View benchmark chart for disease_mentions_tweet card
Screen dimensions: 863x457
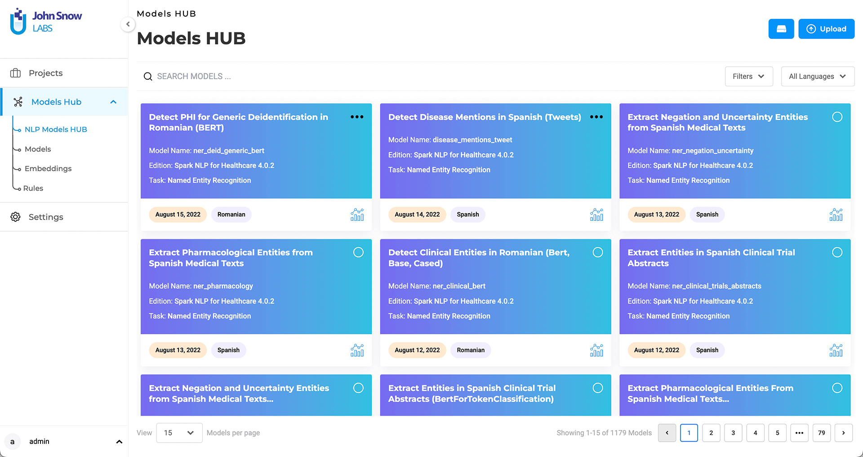597,215
